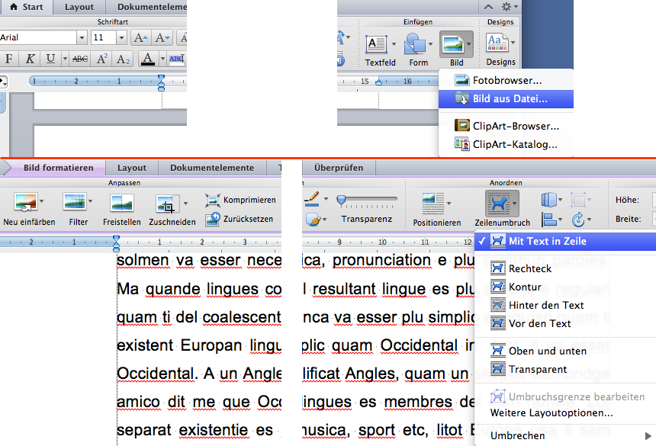Click the Zuschneiden crop tool
This screenshot has width=656, height=446.
coord(166,204)
